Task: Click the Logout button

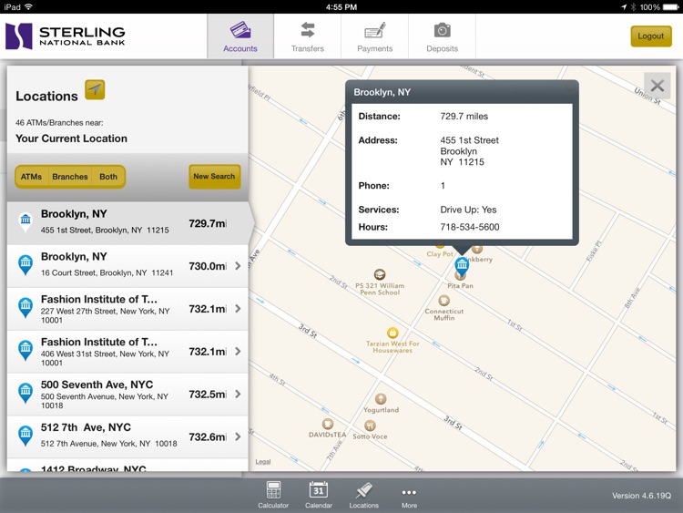Action: pyautogui.click(x=651, y=36)
